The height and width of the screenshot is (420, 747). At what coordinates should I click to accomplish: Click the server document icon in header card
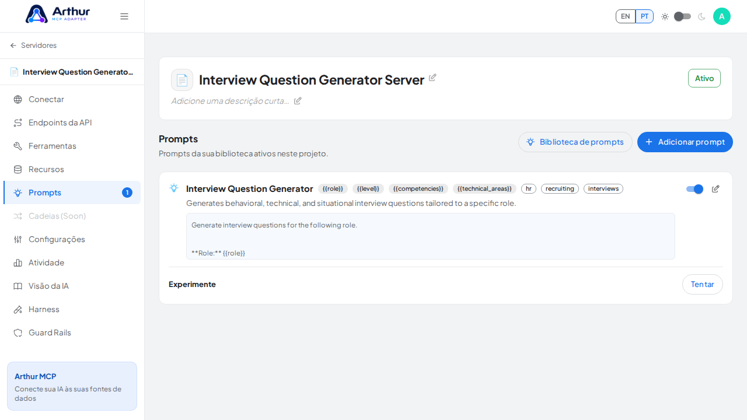[182, 80]
